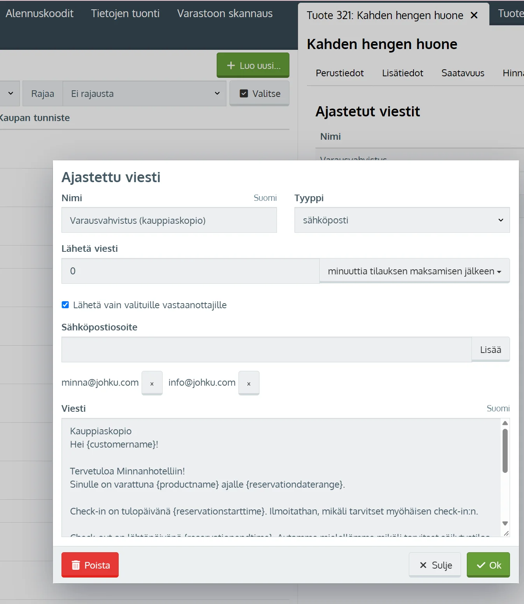Click the Rajaa label
The height and width of the screenshot is (604, 524).
[x=43, y=93]
